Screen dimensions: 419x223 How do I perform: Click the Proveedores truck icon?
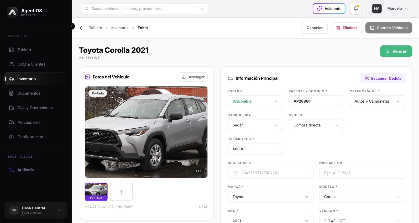(11, 123)
